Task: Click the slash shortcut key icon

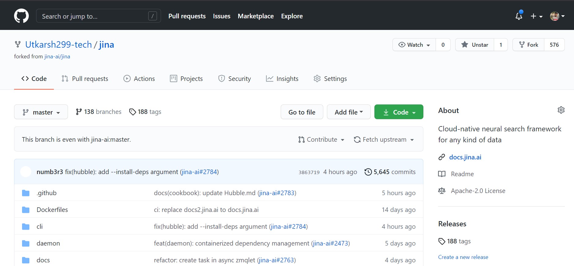Action: tap(152, 16)
